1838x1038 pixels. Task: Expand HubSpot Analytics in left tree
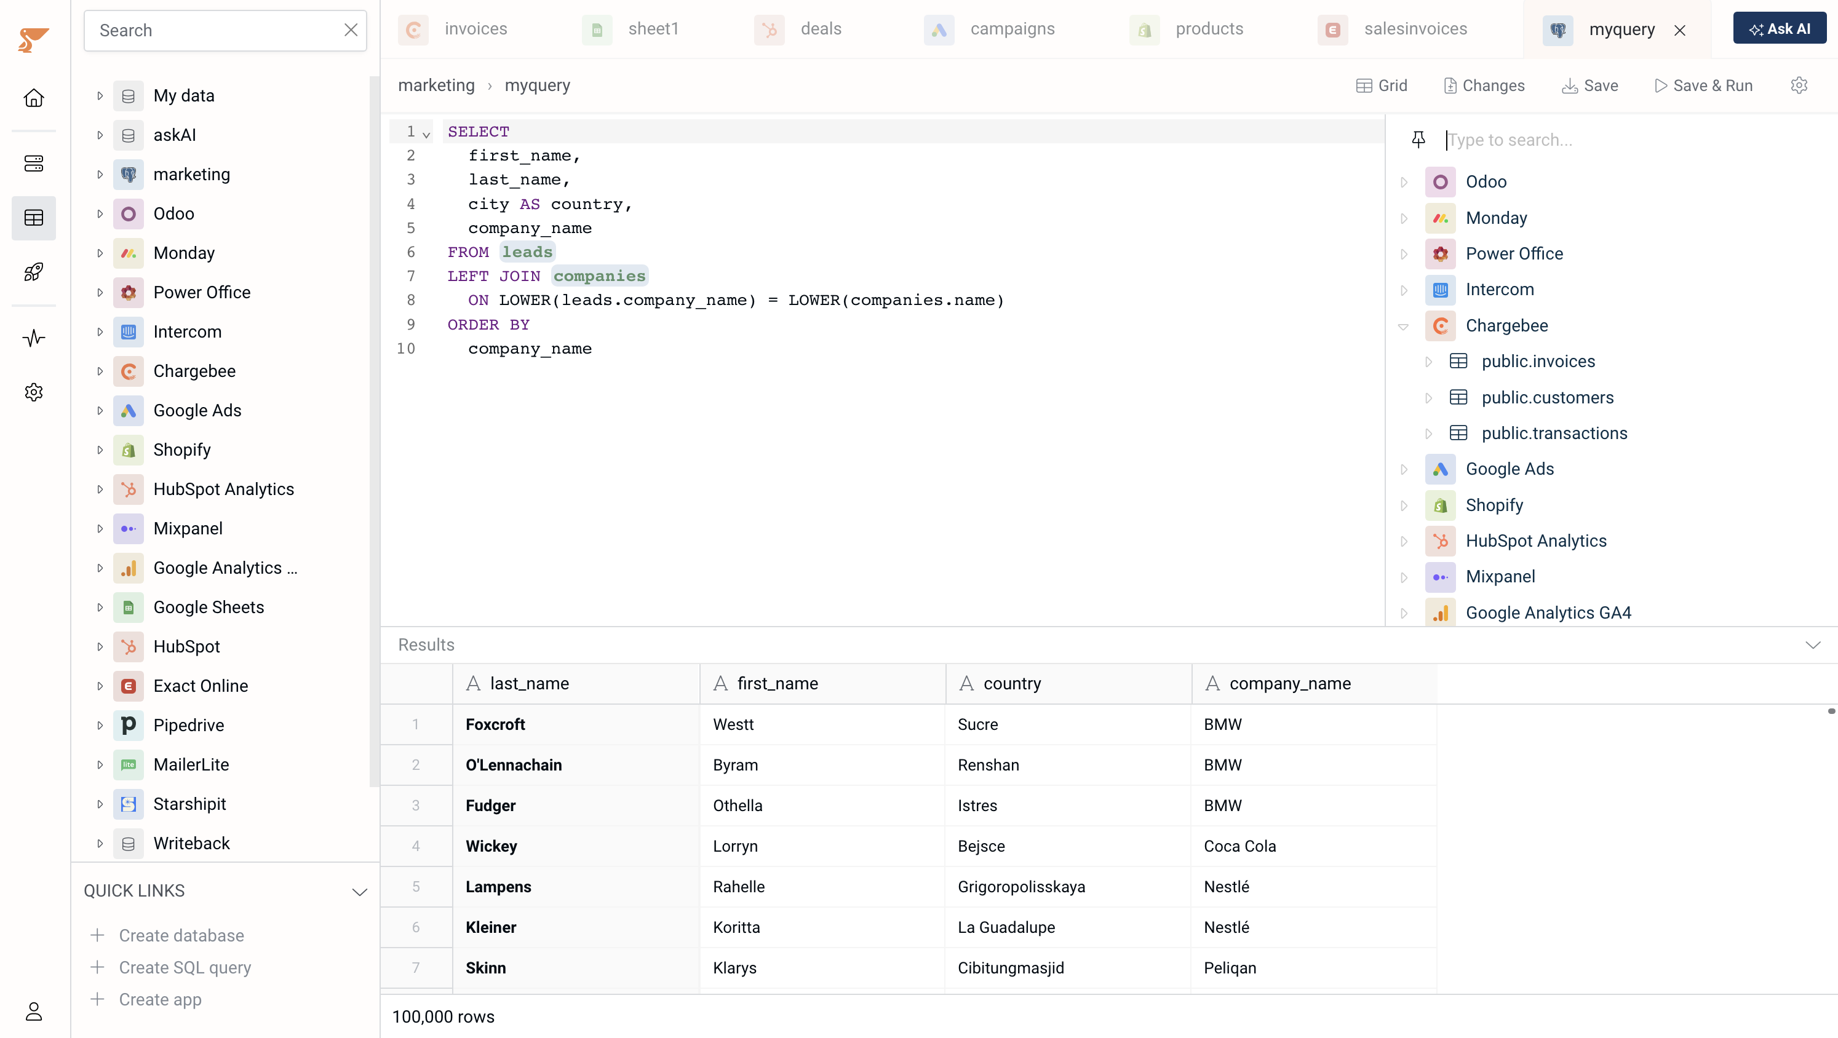(100, 489)
